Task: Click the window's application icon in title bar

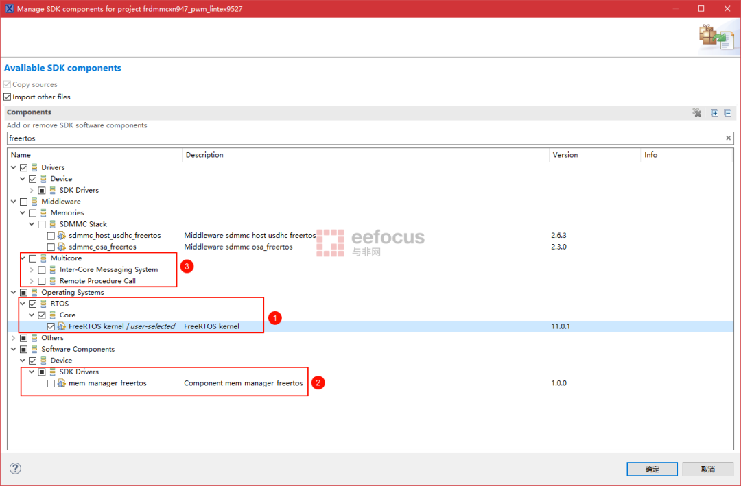Action: click(x=10, y=8)
